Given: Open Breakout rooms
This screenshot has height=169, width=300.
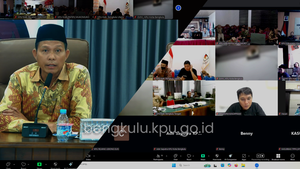Looking at the screenshot, I should 278,157.
